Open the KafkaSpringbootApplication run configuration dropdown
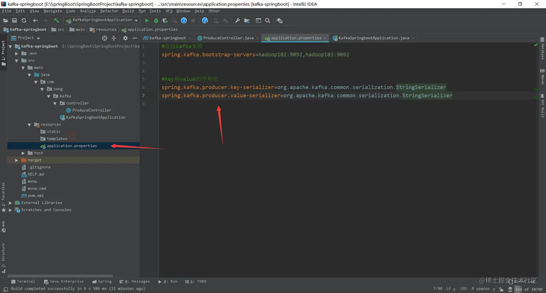The image size is (546, 293). (102, 20)
